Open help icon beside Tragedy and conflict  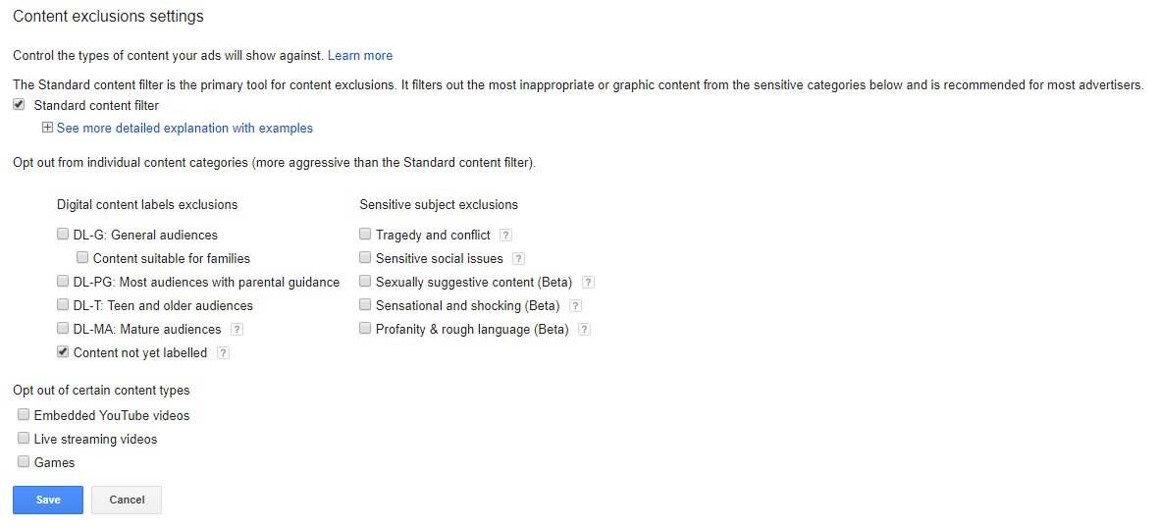[x=506, y=236]
